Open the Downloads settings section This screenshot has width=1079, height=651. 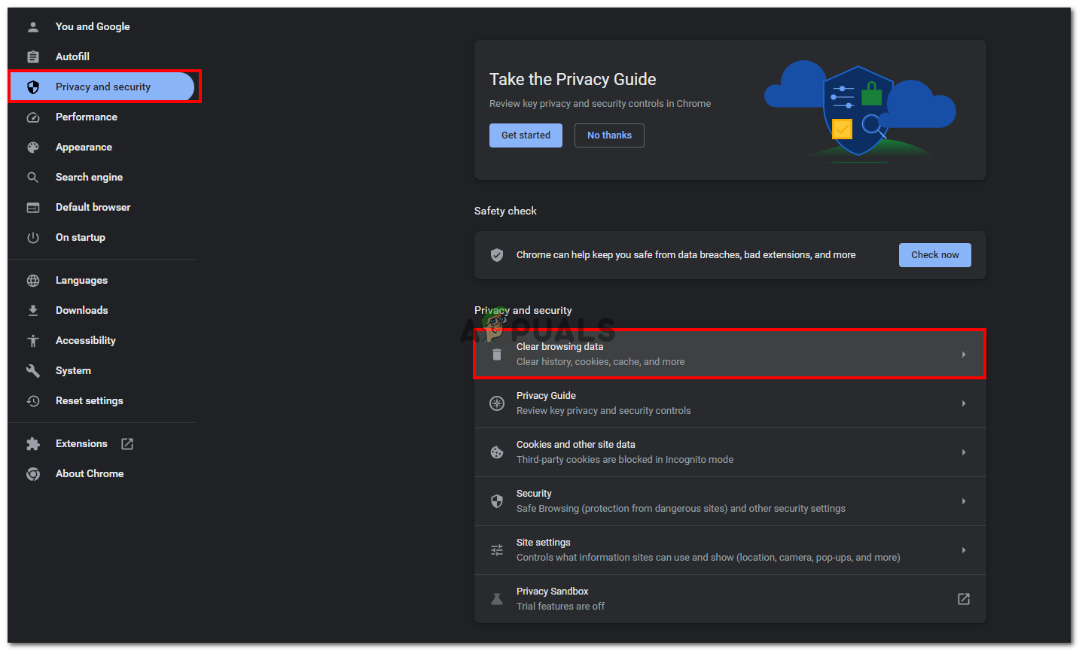(x=81, y=311)
